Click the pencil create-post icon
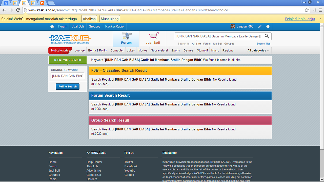 pos(260,27)
